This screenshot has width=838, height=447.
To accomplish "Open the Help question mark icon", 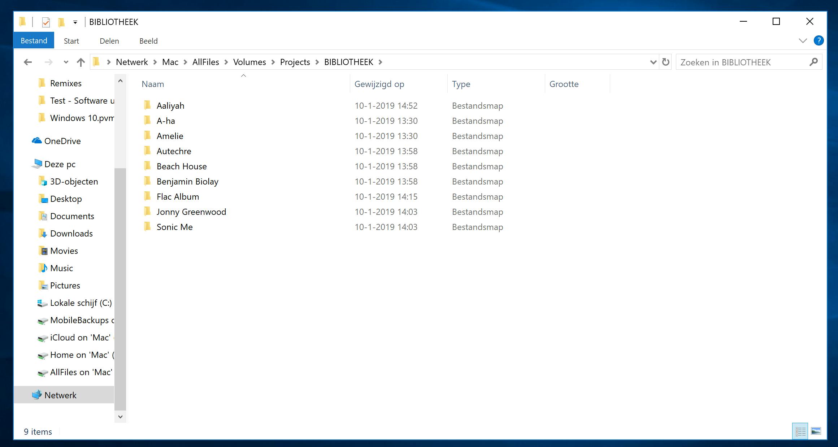I will point(819,41).
